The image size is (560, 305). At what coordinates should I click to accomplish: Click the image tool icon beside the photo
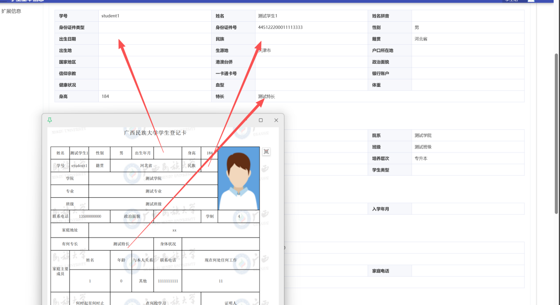[x=266, y=152]
